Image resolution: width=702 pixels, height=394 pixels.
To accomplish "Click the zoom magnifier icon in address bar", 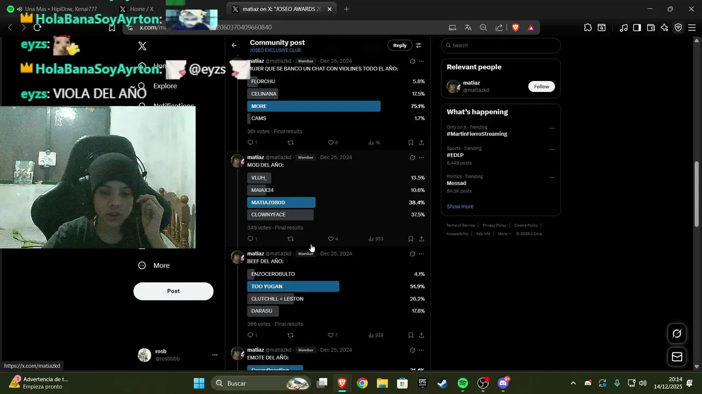I will (483, 27).
